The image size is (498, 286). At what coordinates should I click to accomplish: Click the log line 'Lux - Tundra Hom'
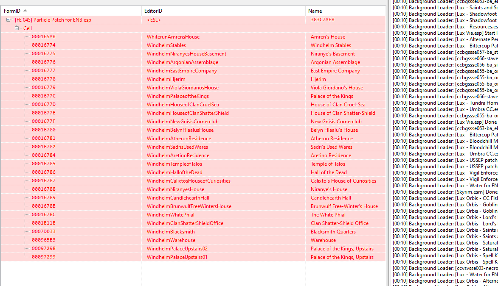click(x=445, y=103)
